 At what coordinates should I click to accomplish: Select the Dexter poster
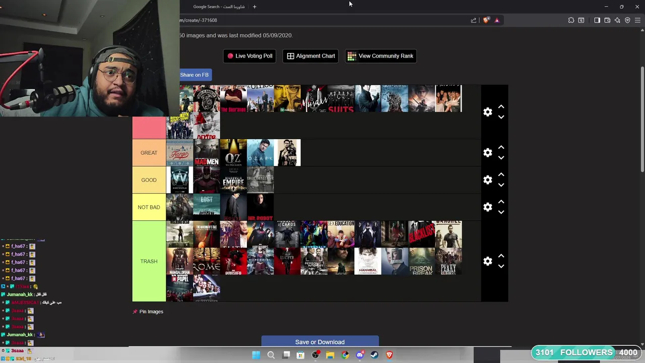coord(207,126)
